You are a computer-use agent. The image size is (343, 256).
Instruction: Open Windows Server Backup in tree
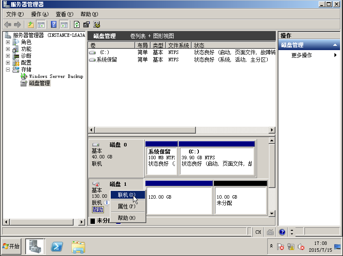click(x=56, y=77)
